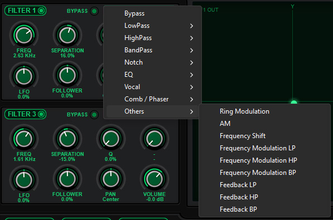The width and height of the screenshot is (333, 220).
Task: Enable Filter 3 bypass LED
Action: click(94, 115)
